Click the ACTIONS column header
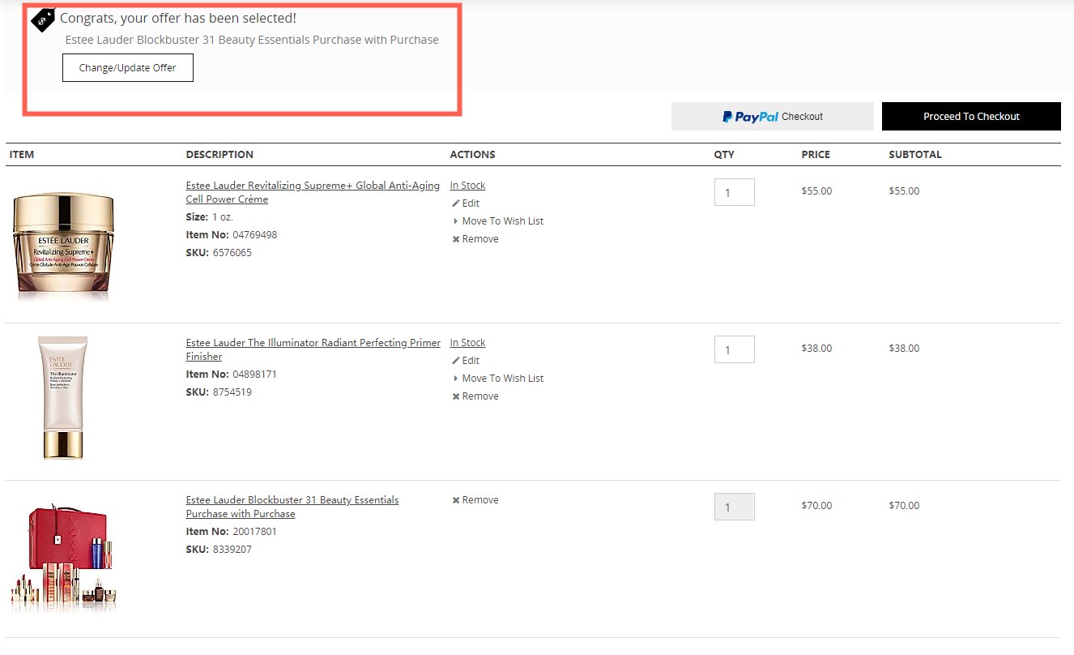 coord(473,155)
